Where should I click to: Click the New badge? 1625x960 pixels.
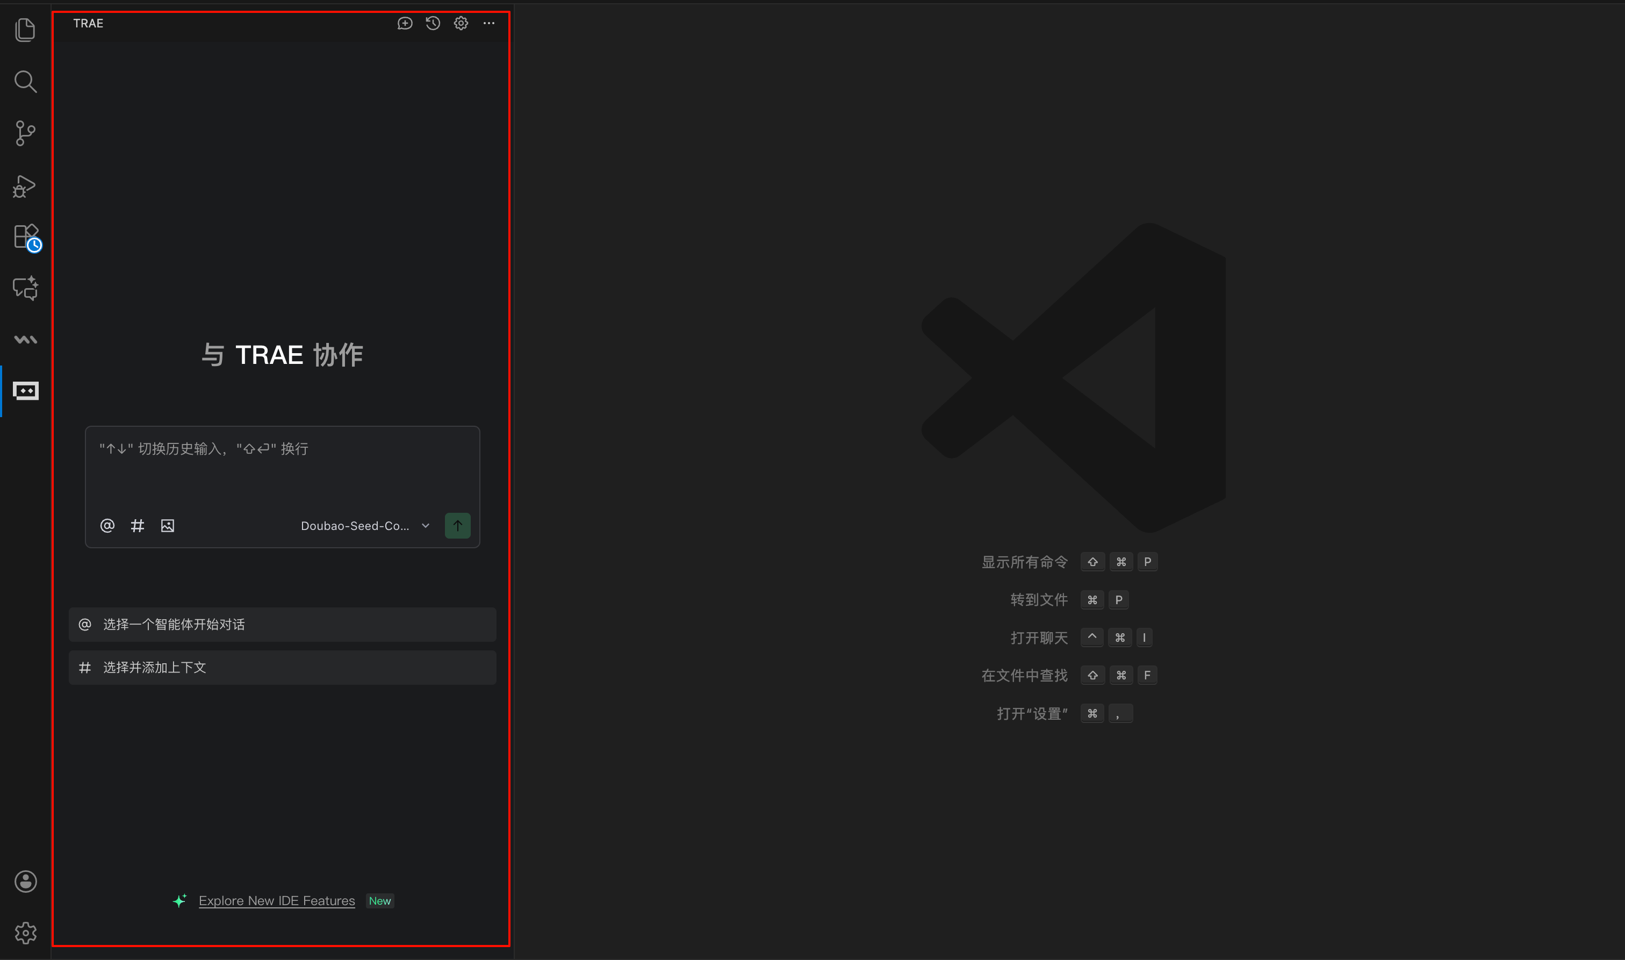[379, 900]
